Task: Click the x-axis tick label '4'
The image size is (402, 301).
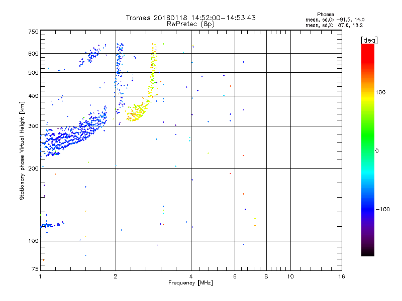Action: [x=191, y=276]
